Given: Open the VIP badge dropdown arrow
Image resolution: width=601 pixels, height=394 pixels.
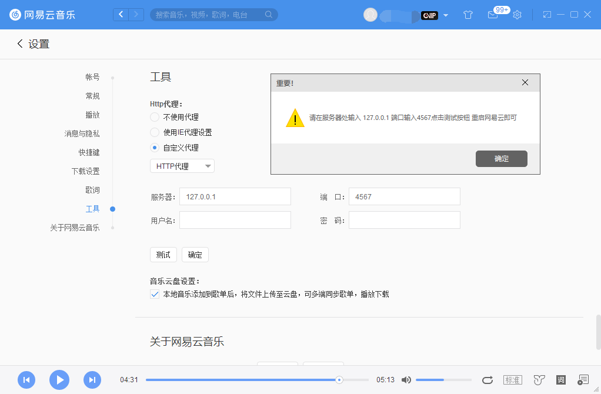Looking at the screenshot, I should 445,15.
